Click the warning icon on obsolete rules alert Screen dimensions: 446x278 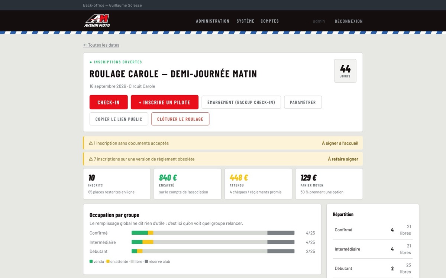coord(91,159)
